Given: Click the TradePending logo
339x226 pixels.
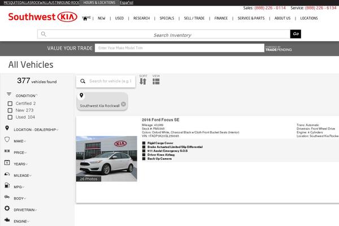Looking at the screenshot, I should point(279,49).
